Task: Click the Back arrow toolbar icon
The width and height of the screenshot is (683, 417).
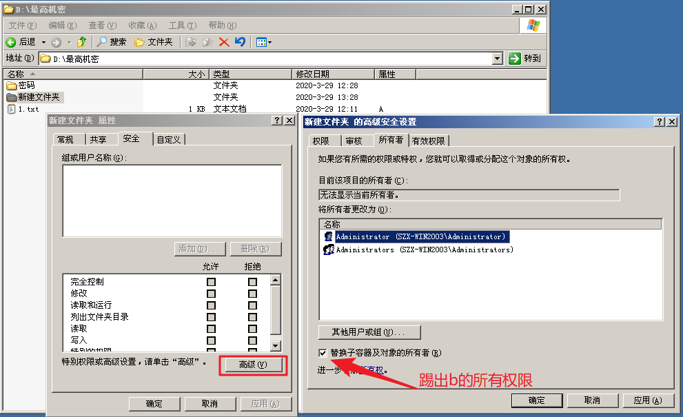Action: (x=11, y=42)
